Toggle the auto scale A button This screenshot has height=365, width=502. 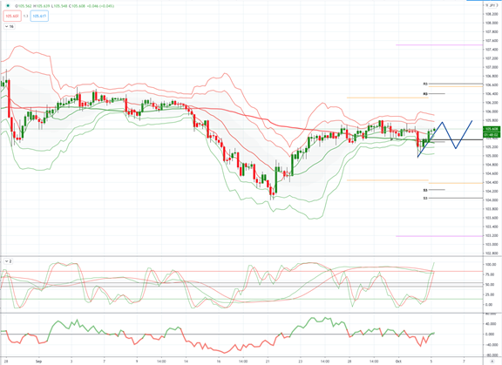coord(492,362)
